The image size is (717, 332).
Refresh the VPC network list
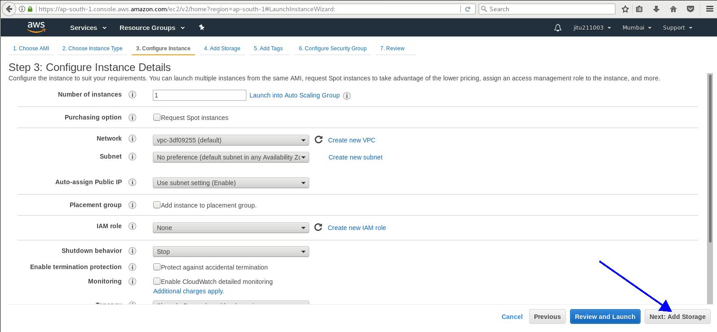click(319, 140)
